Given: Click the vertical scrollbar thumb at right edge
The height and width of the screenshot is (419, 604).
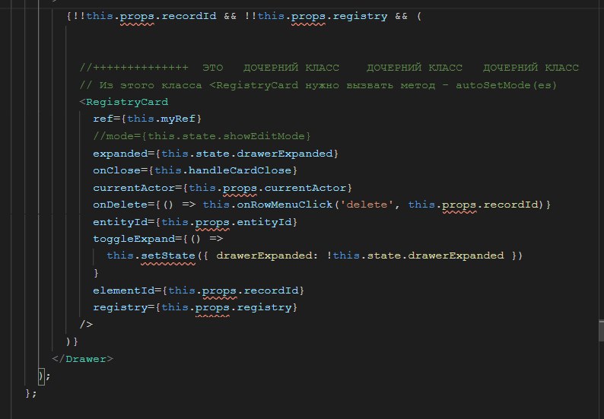Looking at the screenshot, I should [x=601, y=330].
